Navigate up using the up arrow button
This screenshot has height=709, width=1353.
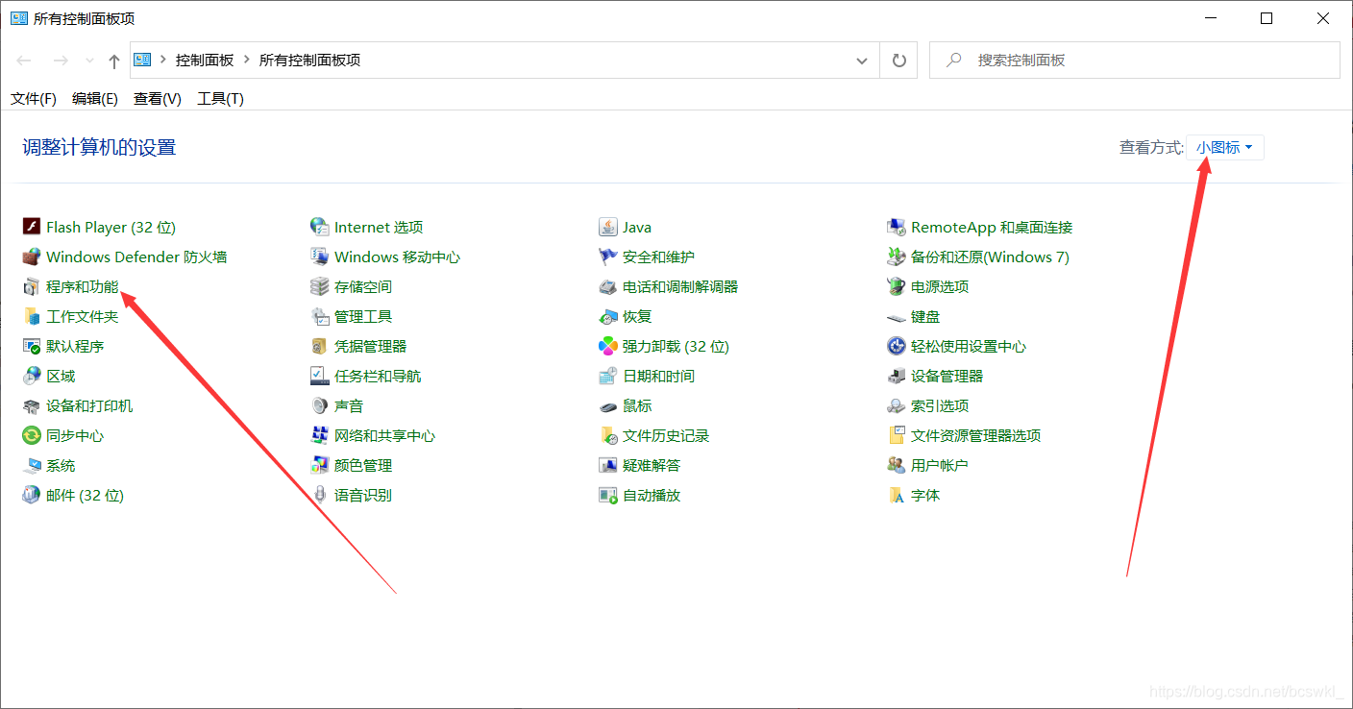coord(112,60)
